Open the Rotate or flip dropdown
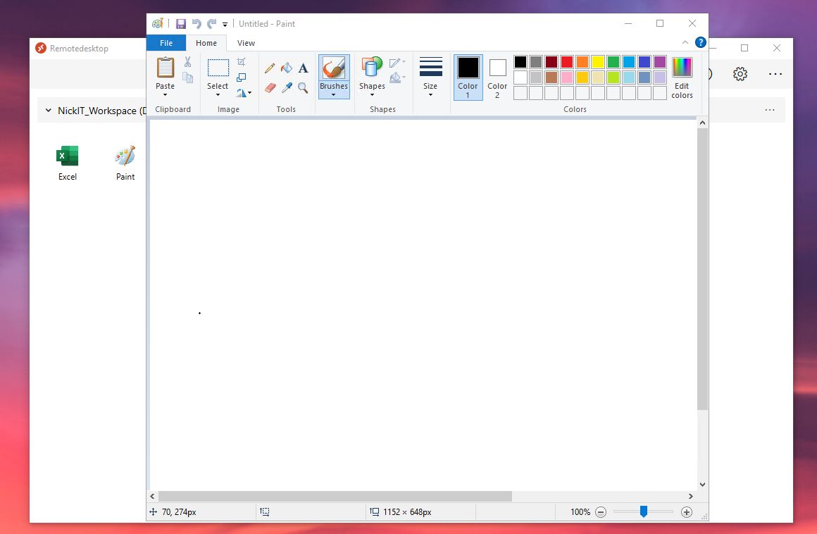The width and height of the screenshot is (817, 534). tap(243, 93)
